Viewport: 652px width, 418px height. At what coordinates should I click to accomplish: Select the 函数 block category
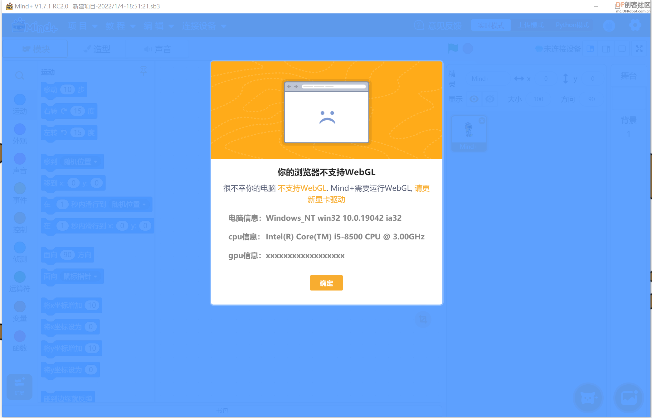pyautogui.click(x=20, y=342)
